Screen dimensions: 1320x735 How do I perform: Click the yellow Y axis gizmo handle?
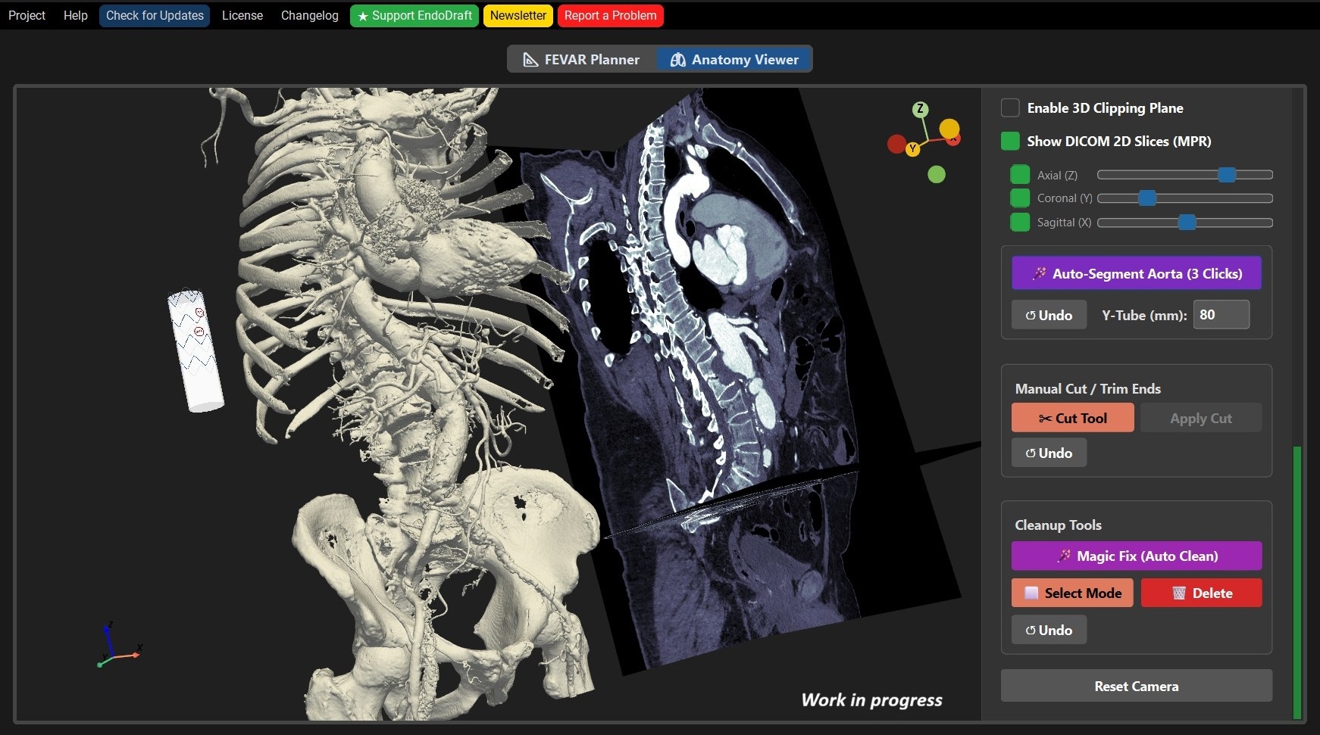coord(913,149)
